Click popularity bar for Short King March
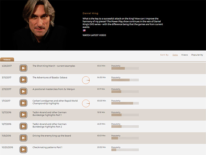The height and width of the screenshot is (155, 206). click(x=125, y=68)
